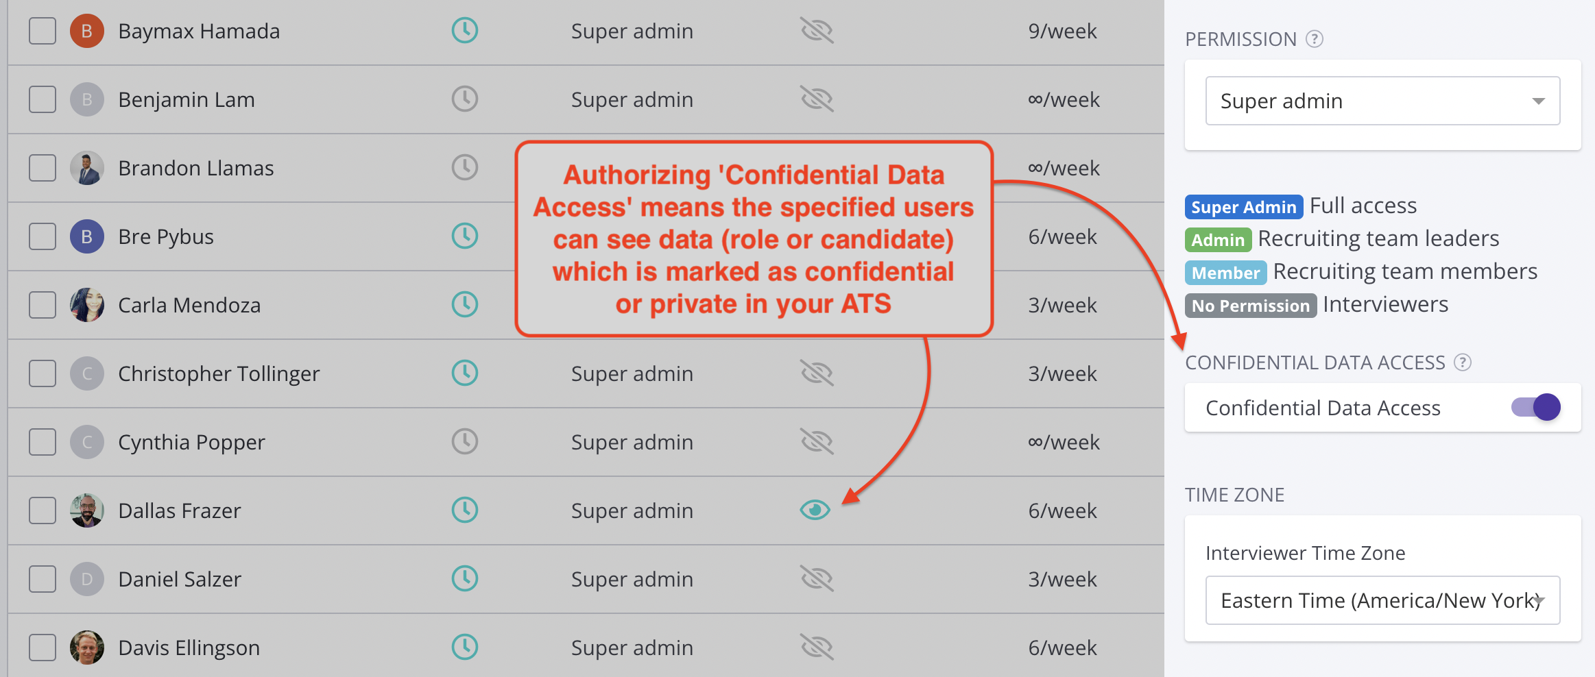Open Dallas Frazer's user name

click(x=180, y=510)
